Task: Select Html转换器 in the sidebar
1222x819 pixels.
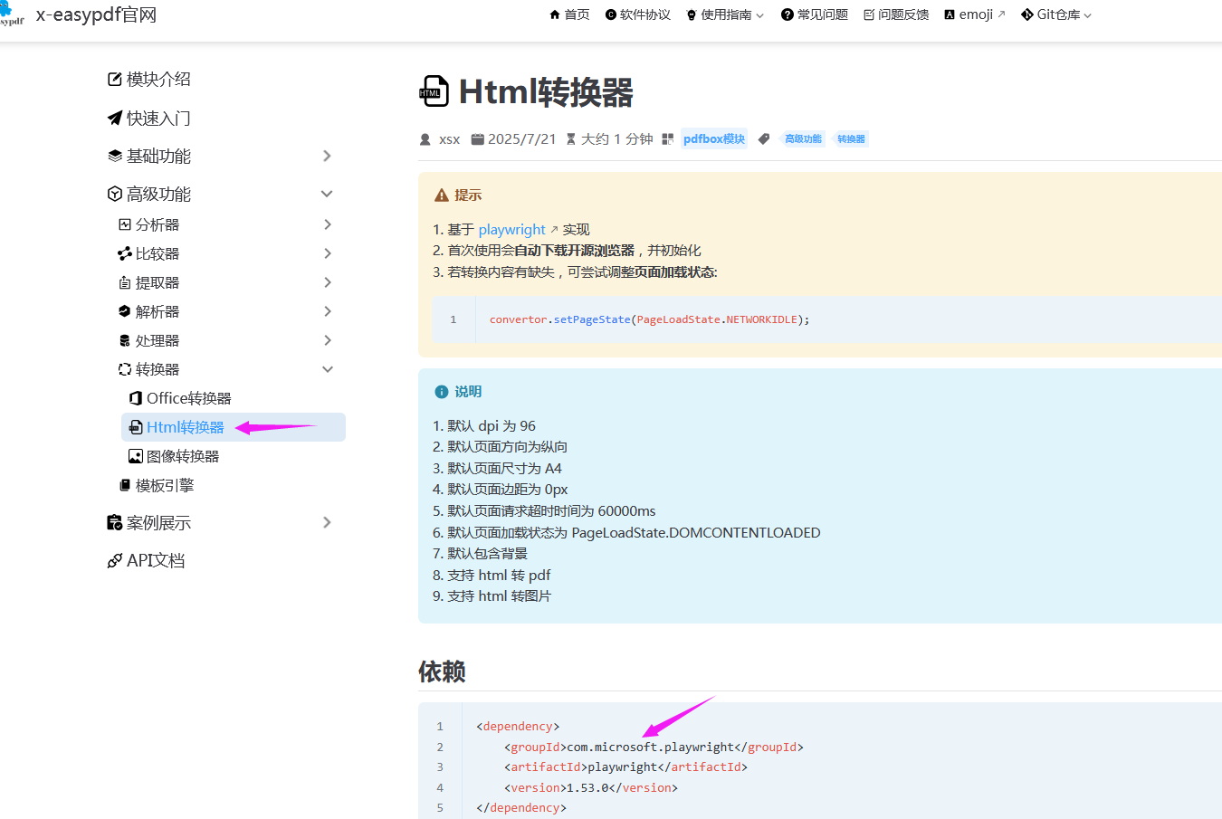Action: (234, 427)
